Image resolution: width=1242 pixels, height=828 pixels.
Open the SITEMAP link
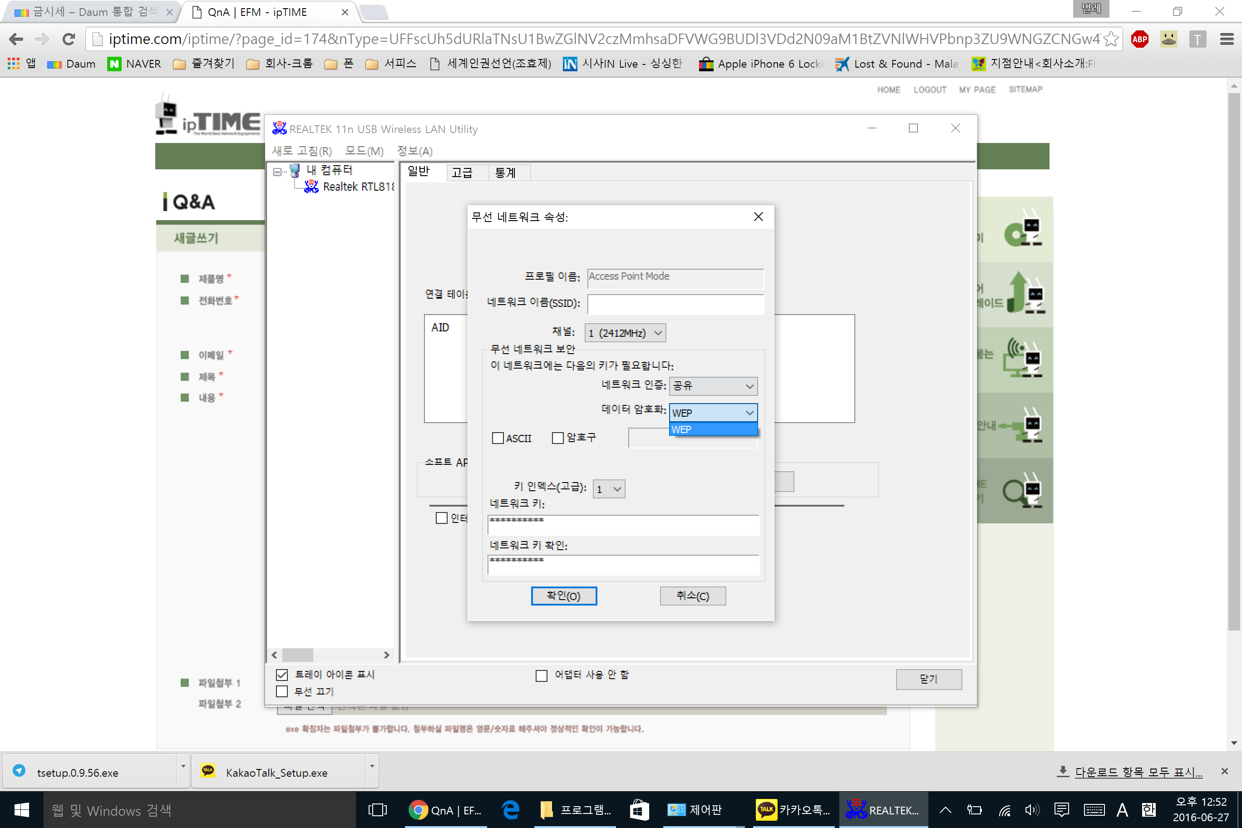click(x=1025, y=89)
